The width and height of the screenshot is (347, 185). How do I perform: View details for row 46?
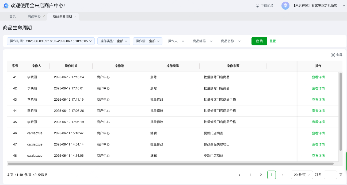click(x=318, y=133)
